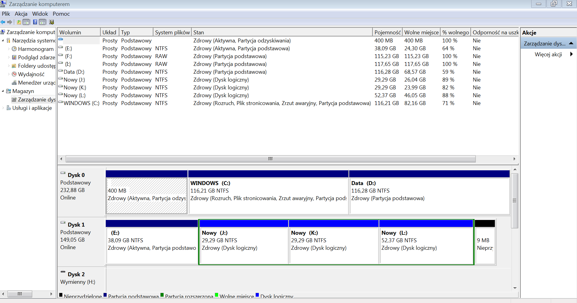Click the event log icon beside Podgląd zdarzeń

[x=14, y=57]
